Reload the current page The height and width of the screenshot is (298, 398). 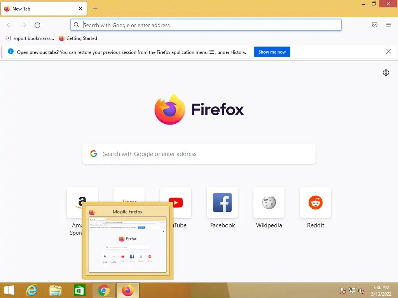tap(37, 25)
